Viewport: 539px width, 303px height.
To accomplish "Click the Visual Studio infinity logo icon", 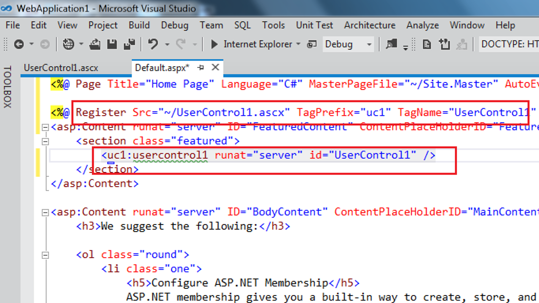I will click(6, 8).
